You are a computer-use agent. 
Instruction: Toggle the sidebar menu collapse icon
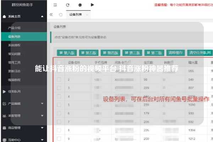pyautogui.click(x=55, y=5)
